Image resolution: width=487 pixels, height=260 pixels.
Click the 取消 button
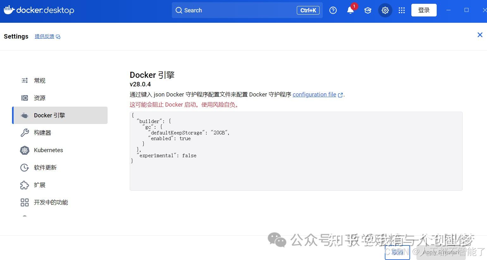(x=397, y=252)
